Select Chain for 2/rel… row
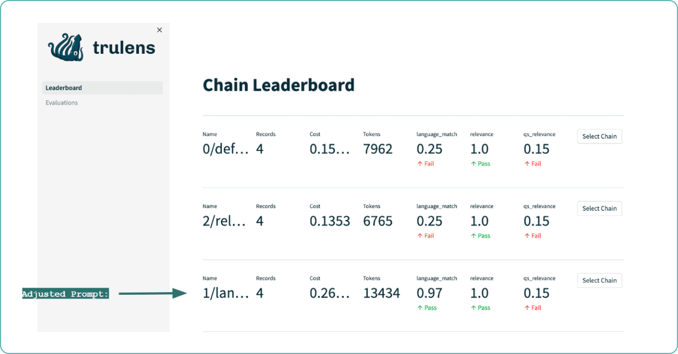The height and width of the screenshot is (354, 678). pos(599,208)
